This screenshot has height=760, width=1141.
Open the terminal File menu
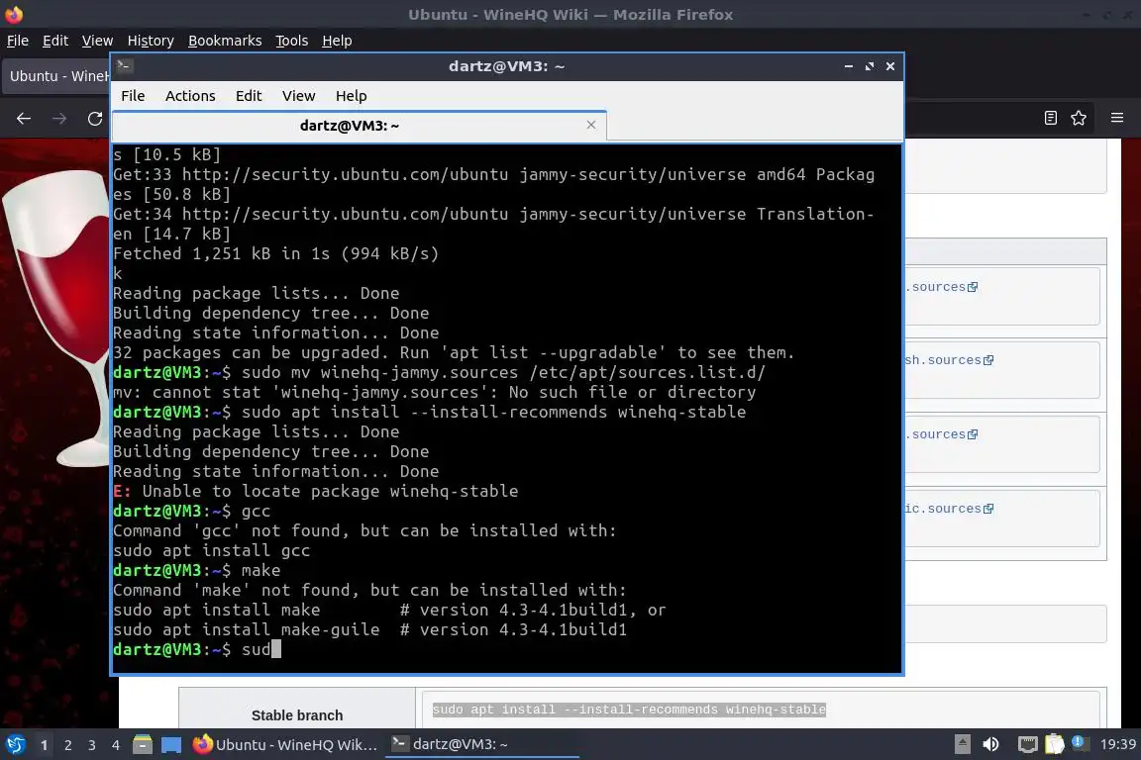(133, 96)
